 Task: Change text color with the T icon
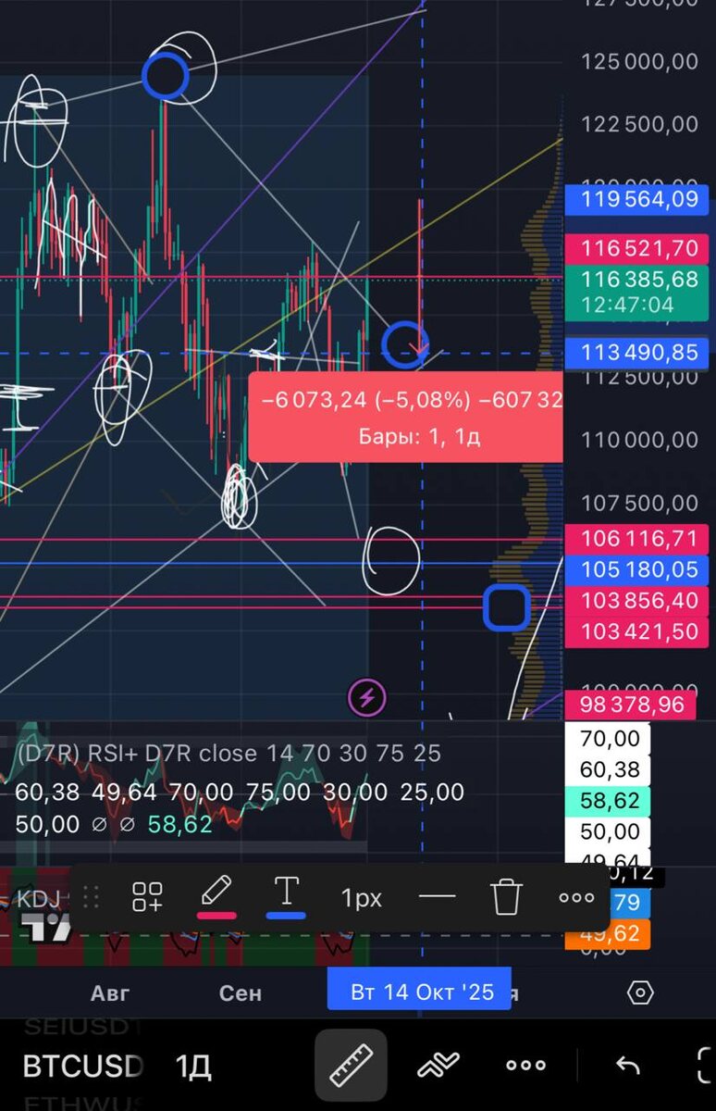coord(286,897)
